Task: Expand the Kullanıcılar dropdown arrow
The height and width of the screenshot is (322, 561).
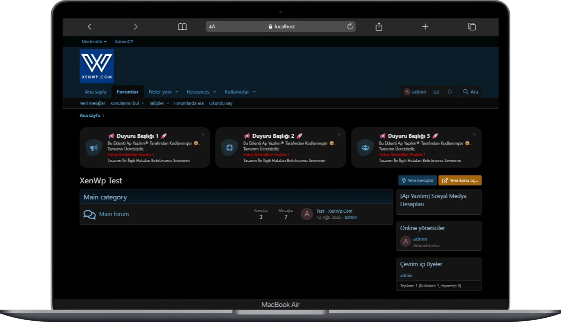Action: pyautogui.click(x=254, y=92)
